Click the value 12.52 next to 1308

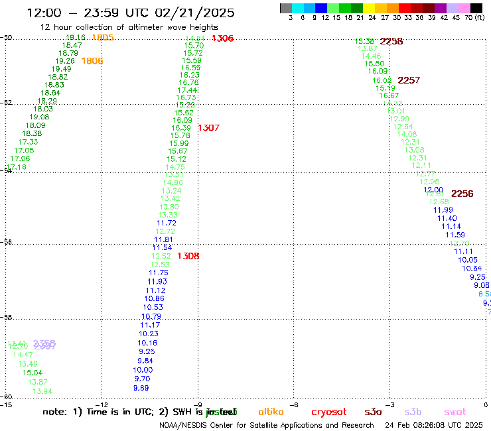(x=161, y=256)
